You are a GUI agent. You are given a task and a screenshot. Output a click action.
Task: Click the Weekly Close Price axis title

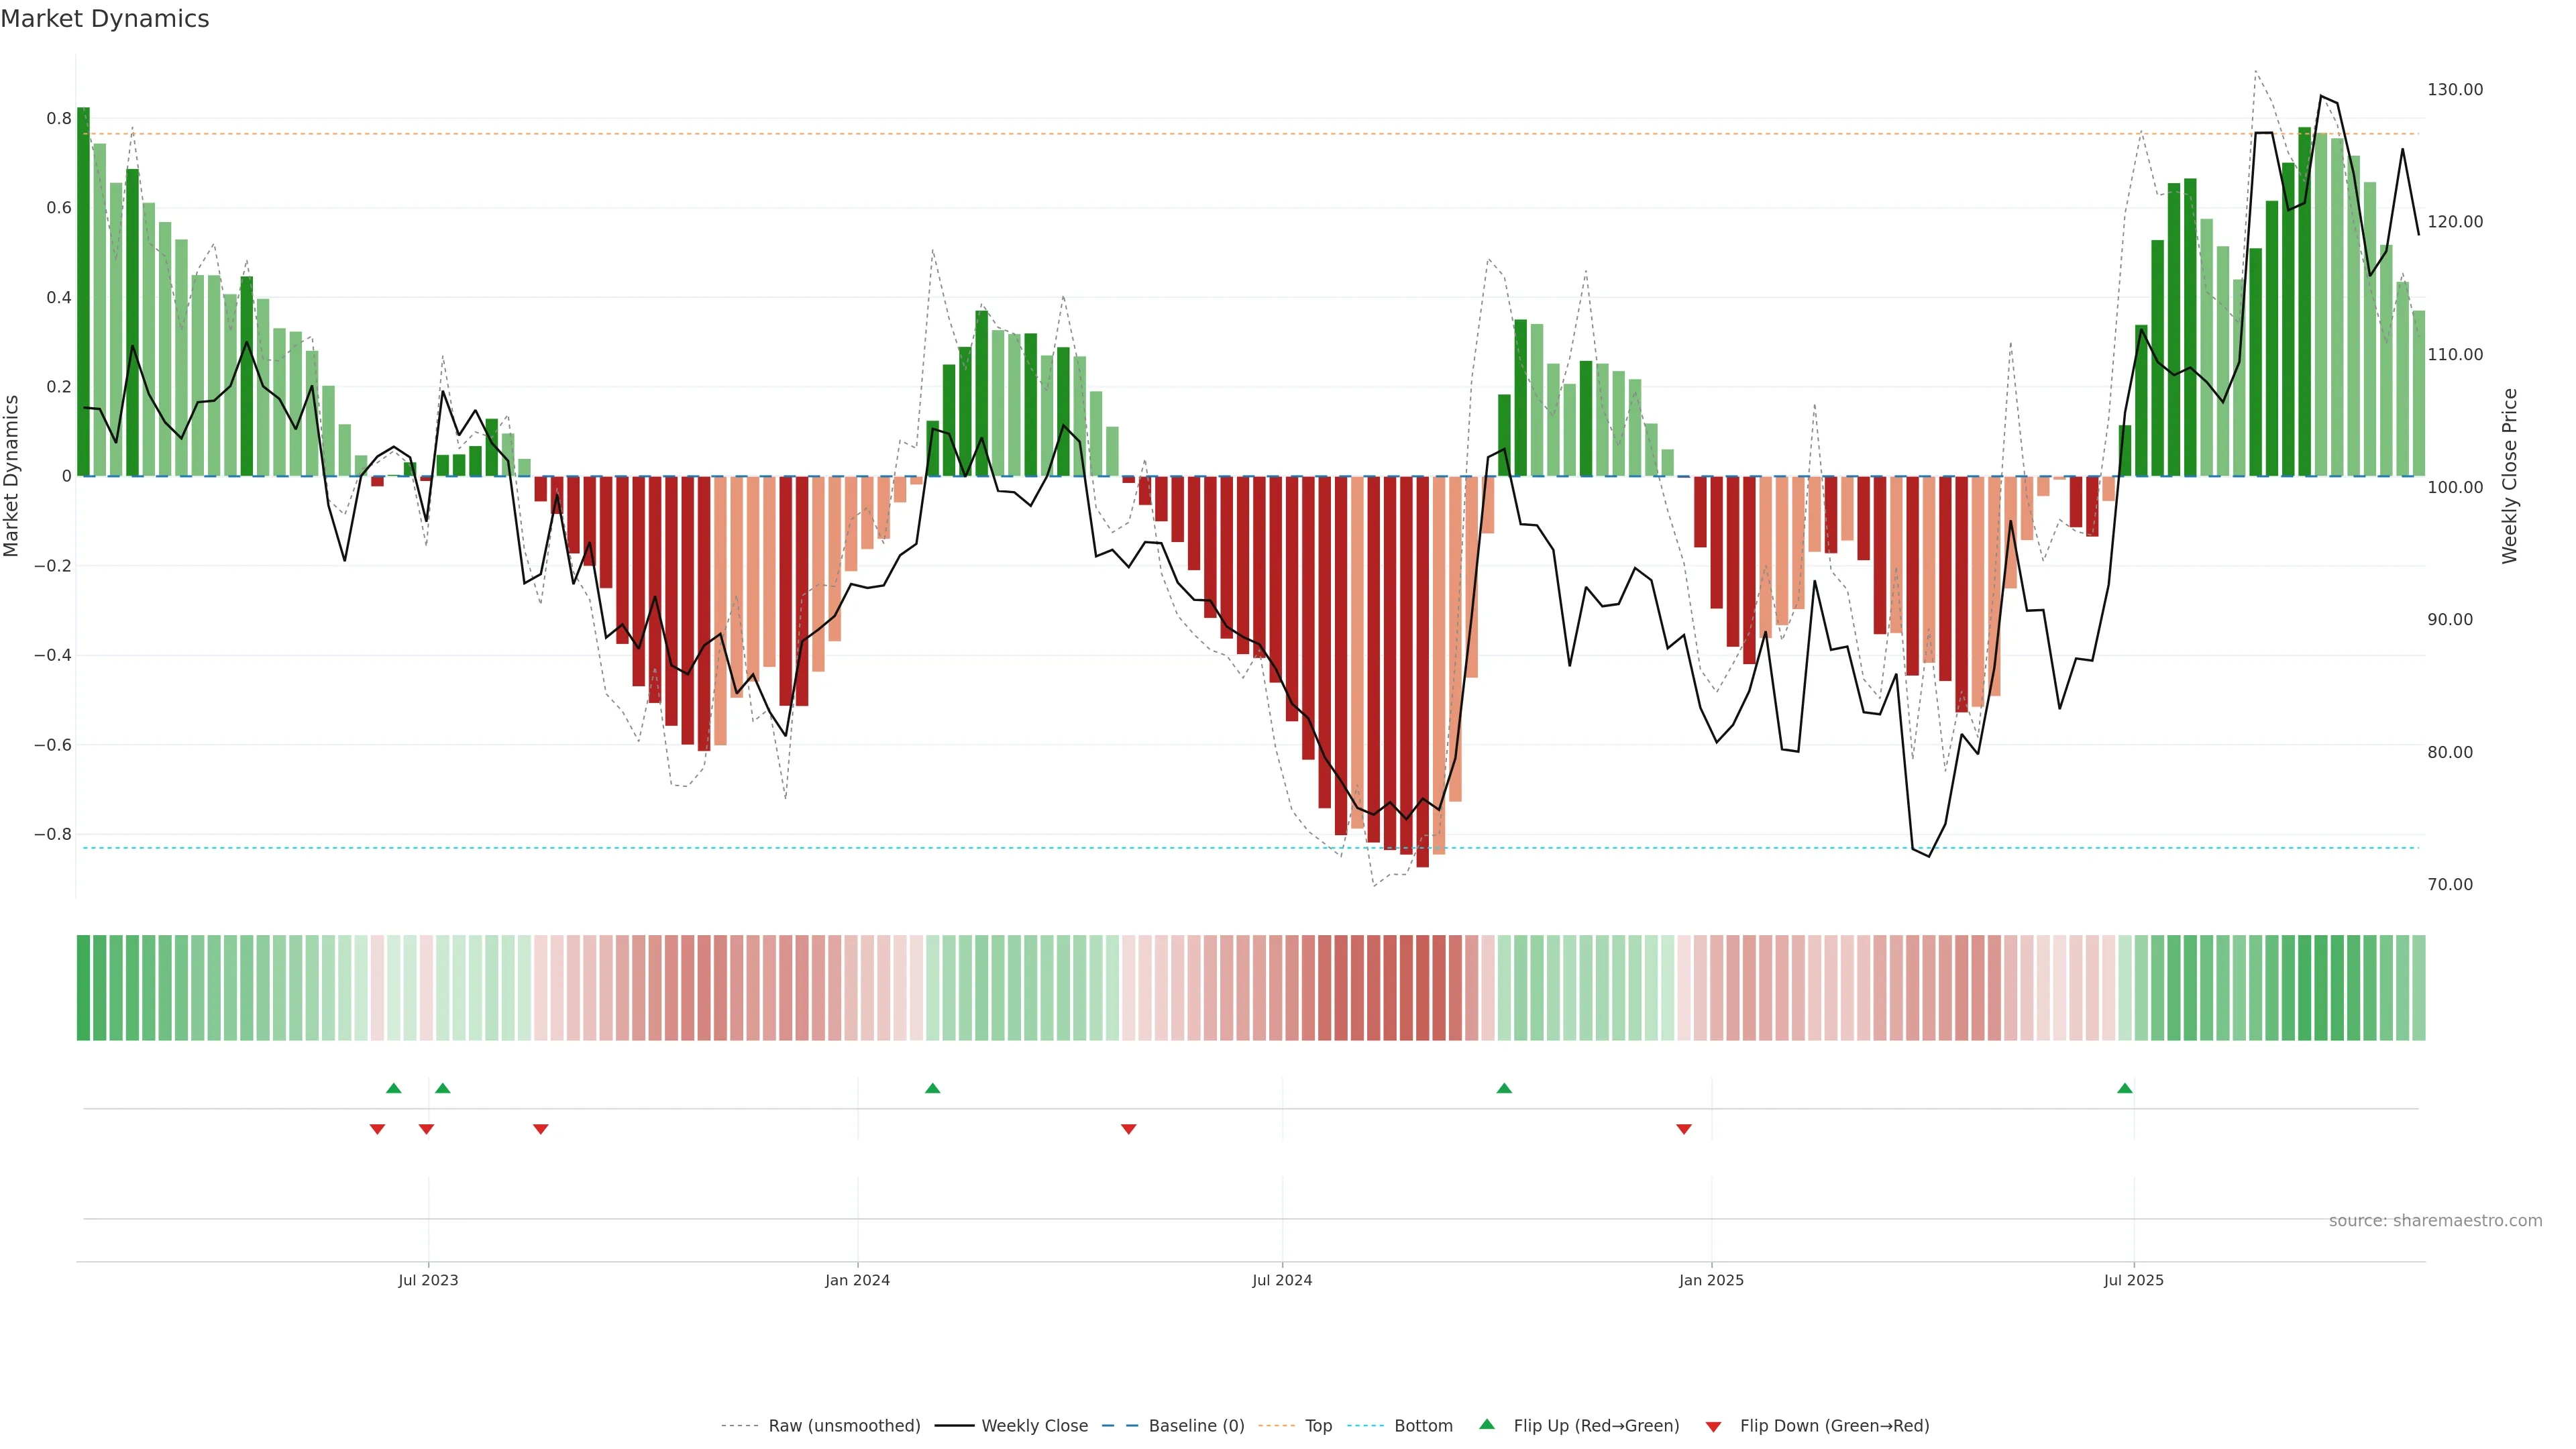click(x=2510, y=476)
